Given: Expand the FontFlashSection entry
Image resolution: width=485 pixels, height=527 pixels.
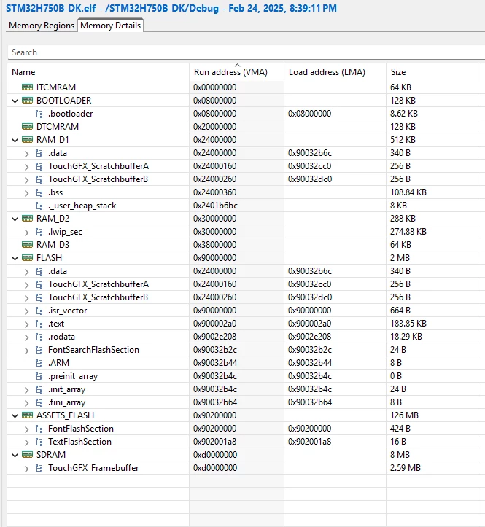Looking at the screenshot, I should pyautogui.click(x=26, y=429).
